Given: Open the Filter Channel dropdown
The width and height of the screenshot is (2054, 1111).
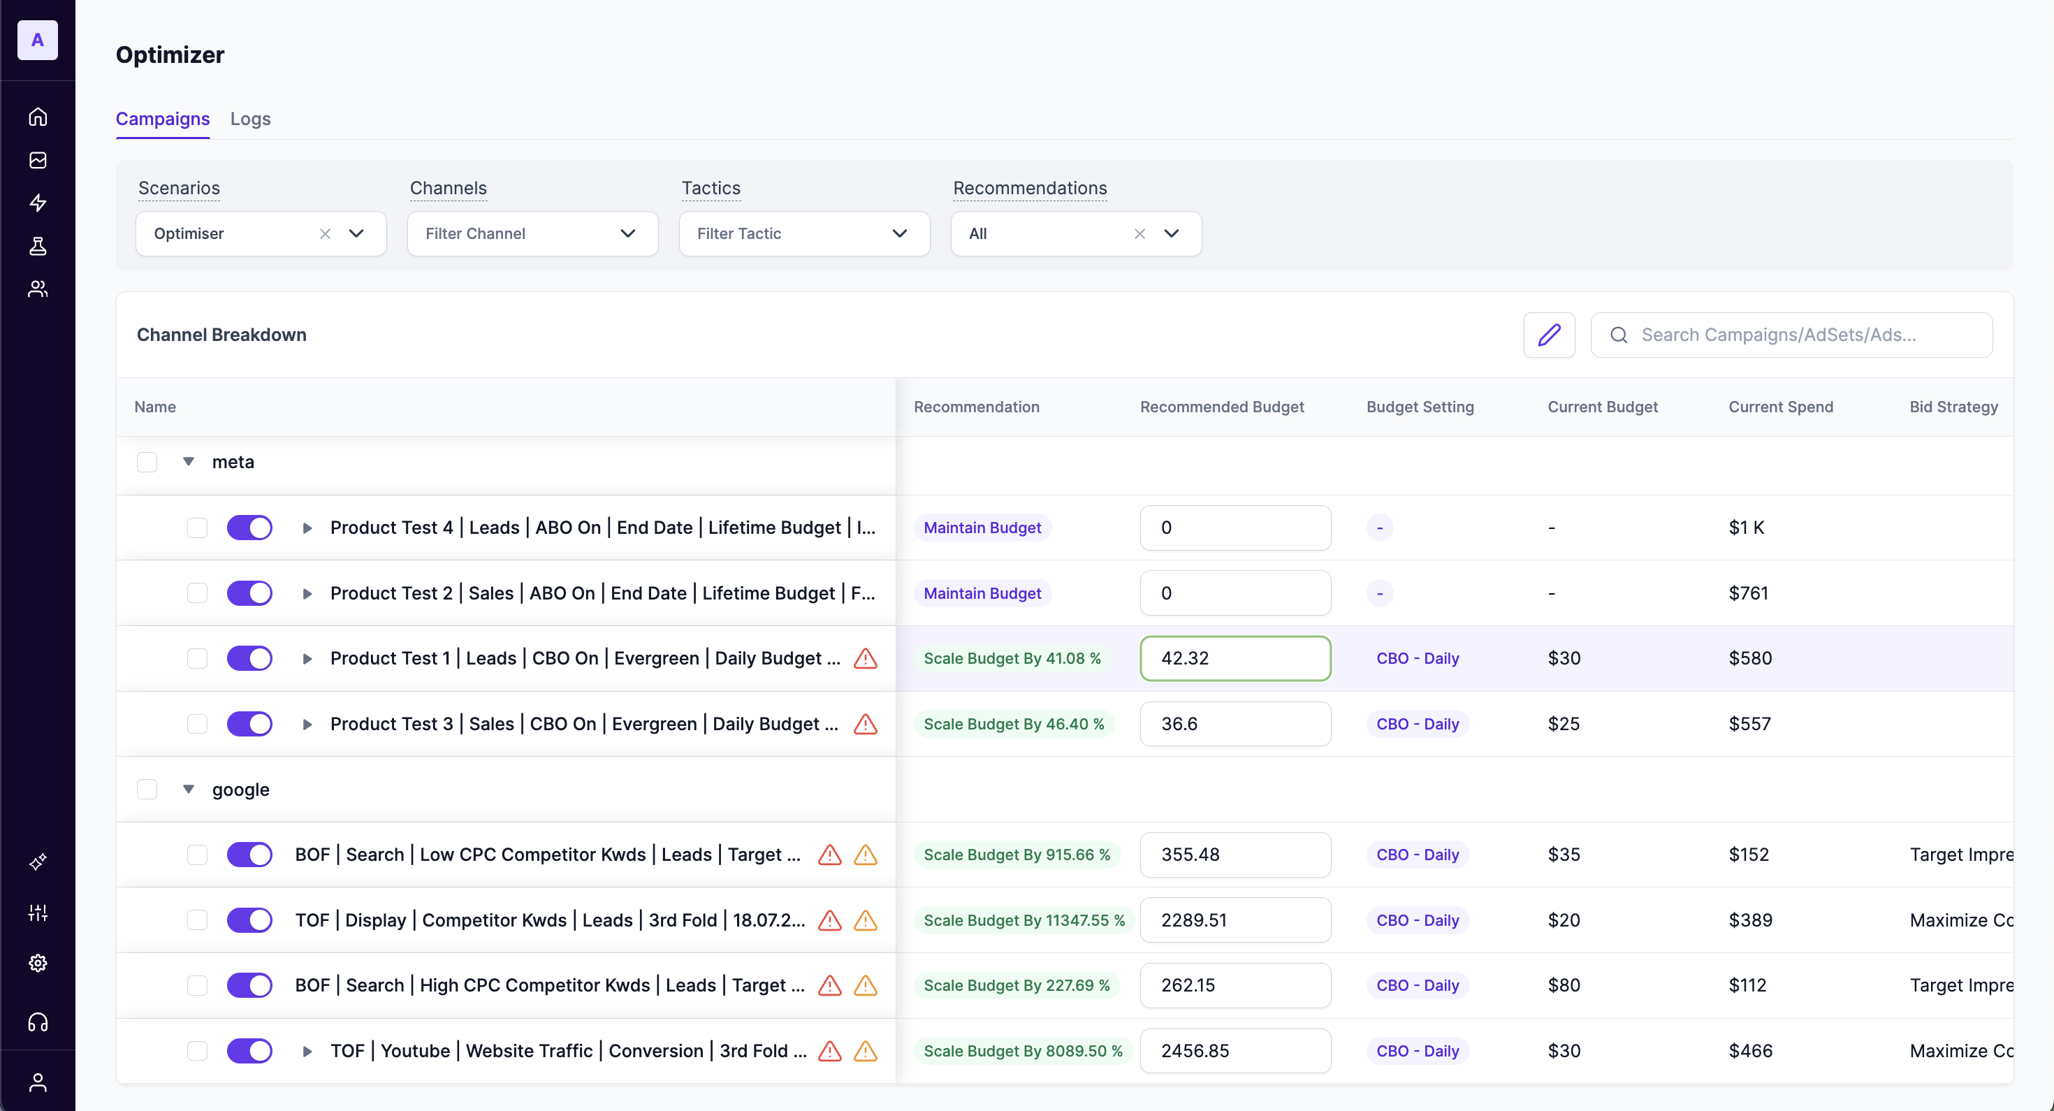Looking at the screenshot, I should click(532, 233).
